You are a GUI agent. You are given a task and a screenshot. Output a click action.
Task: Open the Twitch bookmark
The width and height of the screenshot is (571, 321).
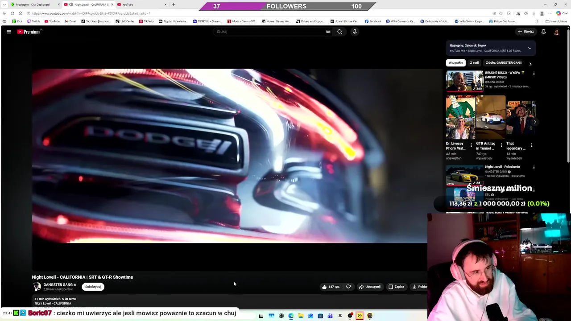pyautogui.click(x=33, y=21)
